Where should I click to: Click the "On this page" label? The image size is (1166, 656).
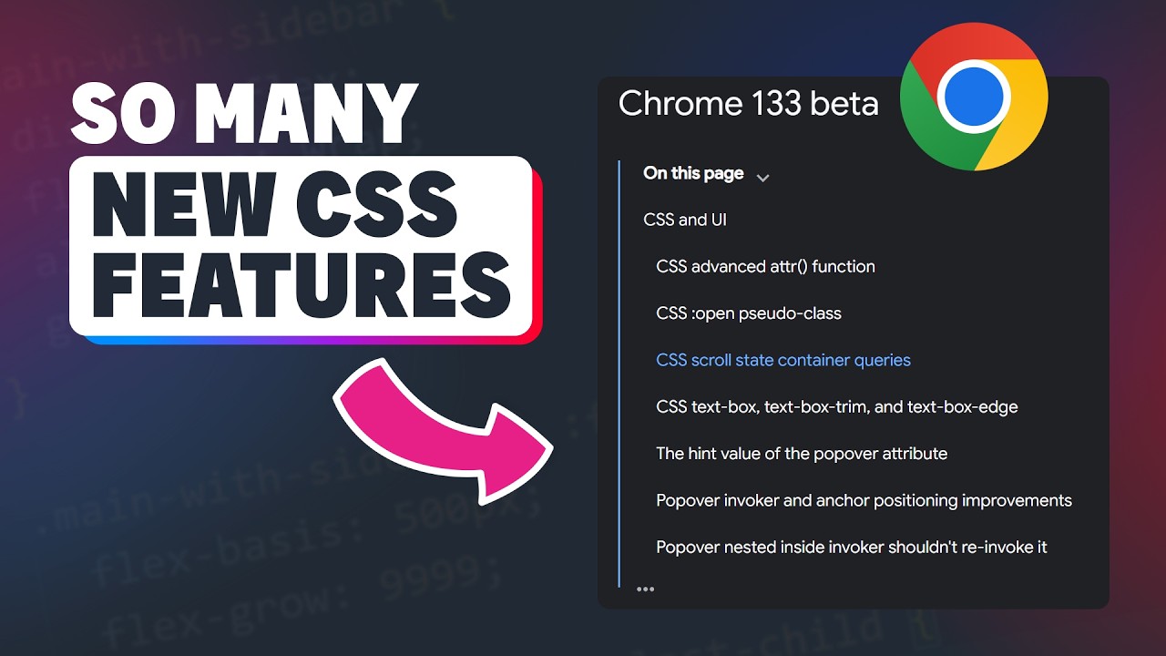pos(693,173)
